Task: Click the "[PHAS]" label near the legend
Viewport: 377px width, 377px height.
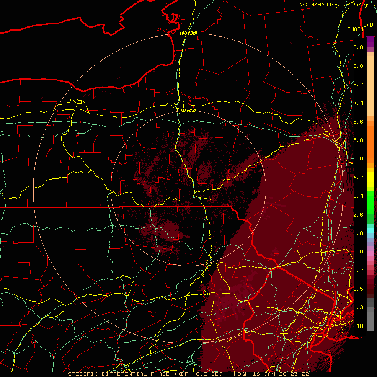Action: coord(354,29)
